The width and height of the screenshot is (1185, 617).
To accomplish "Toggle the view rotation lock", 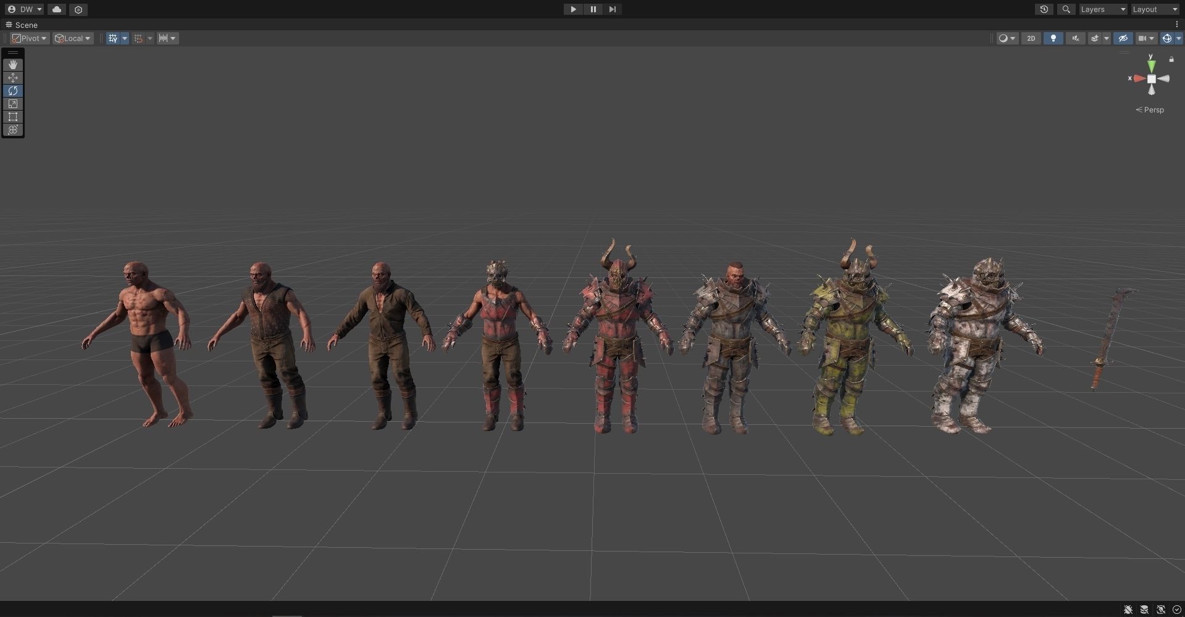I will tap(1171, 59).
